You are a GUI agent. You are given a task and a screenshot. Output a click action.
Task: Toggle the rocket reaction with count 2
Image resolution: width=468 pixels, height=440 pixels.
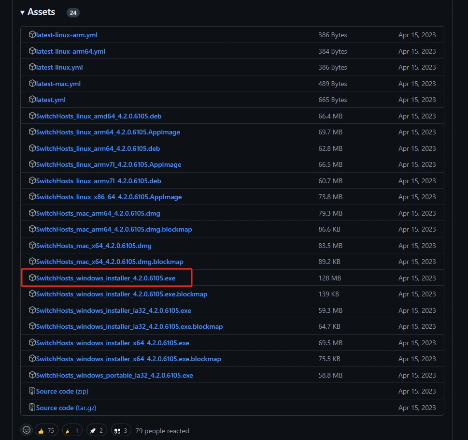point(97,430)
